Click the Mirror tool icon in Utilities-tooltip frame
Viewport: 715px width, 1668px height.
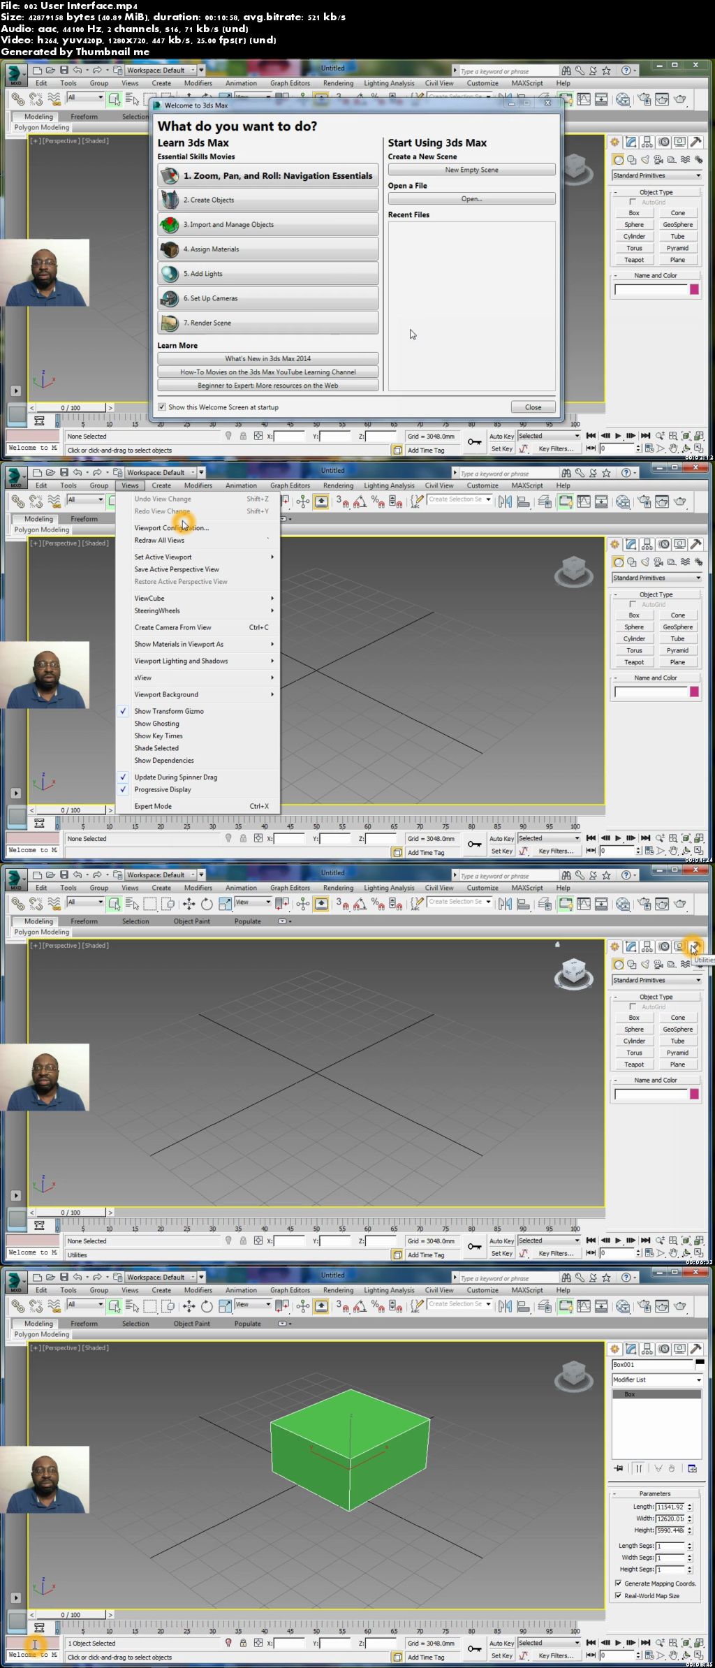coord(505,904)
